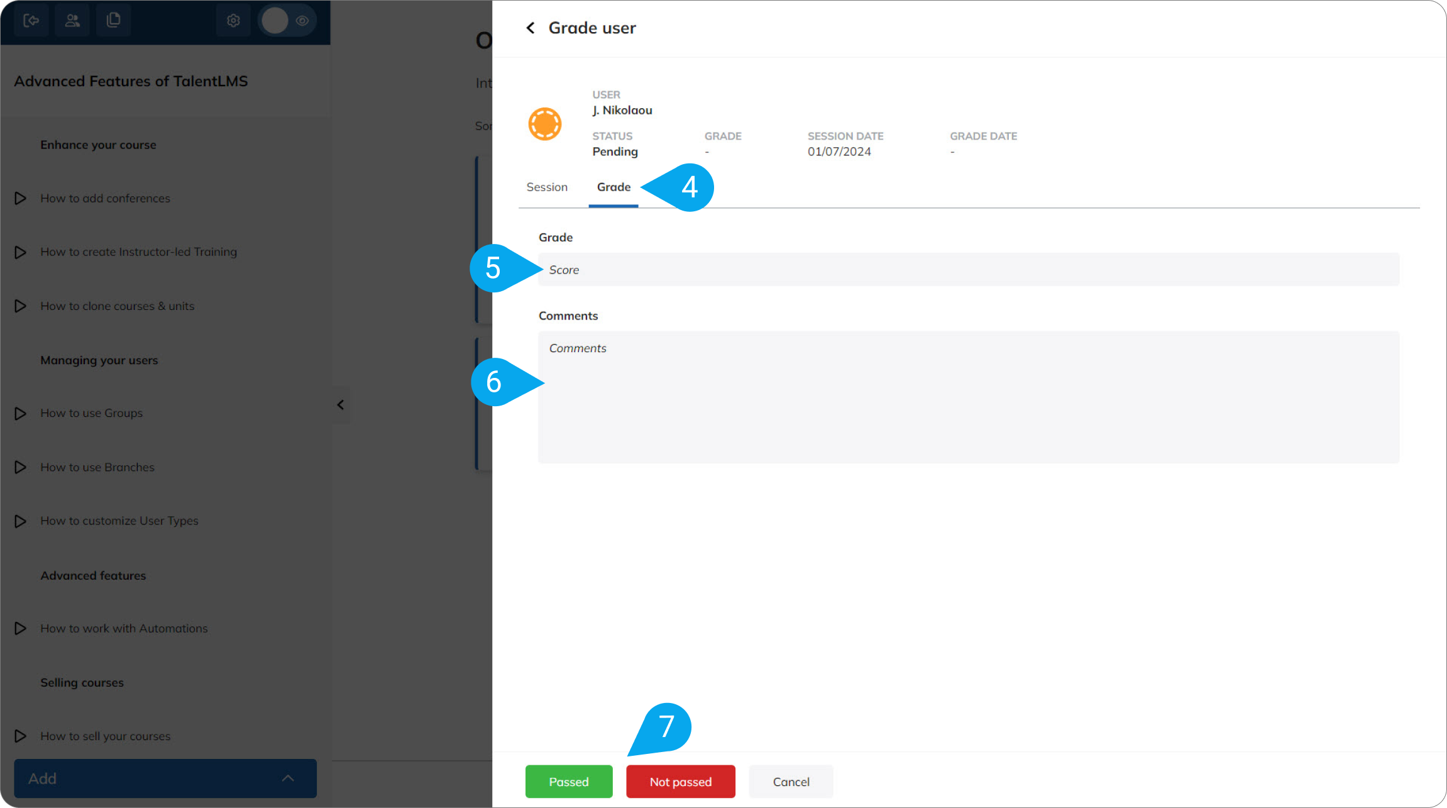Expand the Add menu at the bottom
Screen dimensions: 1447x808
tap(165, 778)
